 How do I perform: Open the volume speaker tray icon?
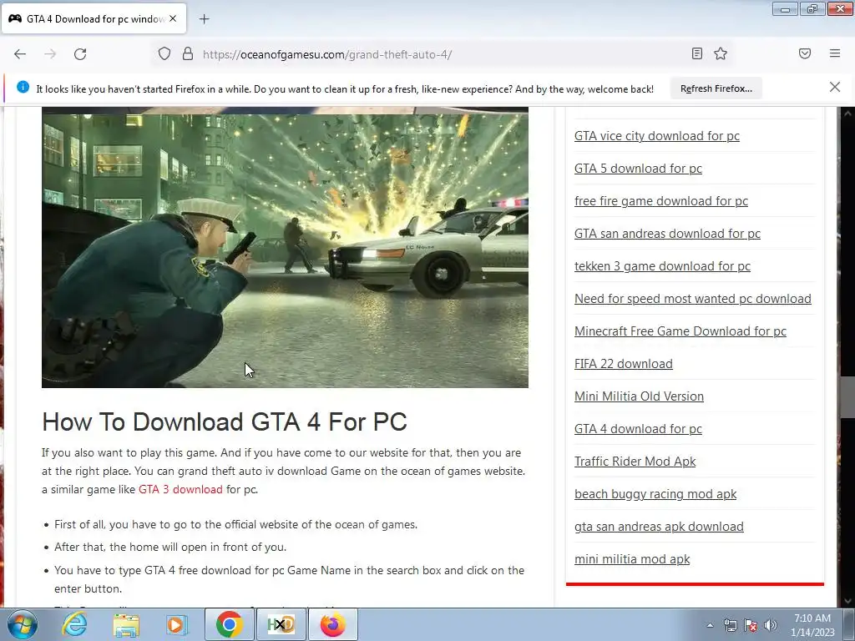pyautogui.click(x=770, y=625)
